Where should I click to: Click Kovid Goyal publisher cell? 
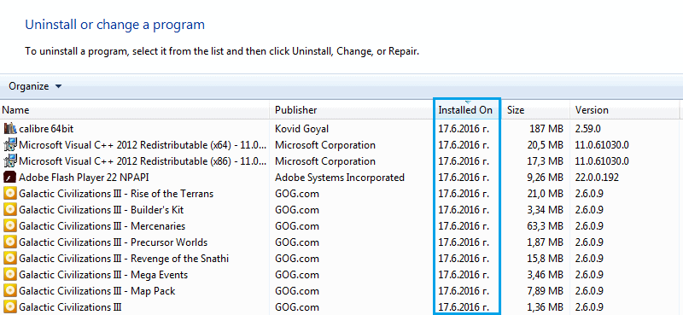coord(302,129)
